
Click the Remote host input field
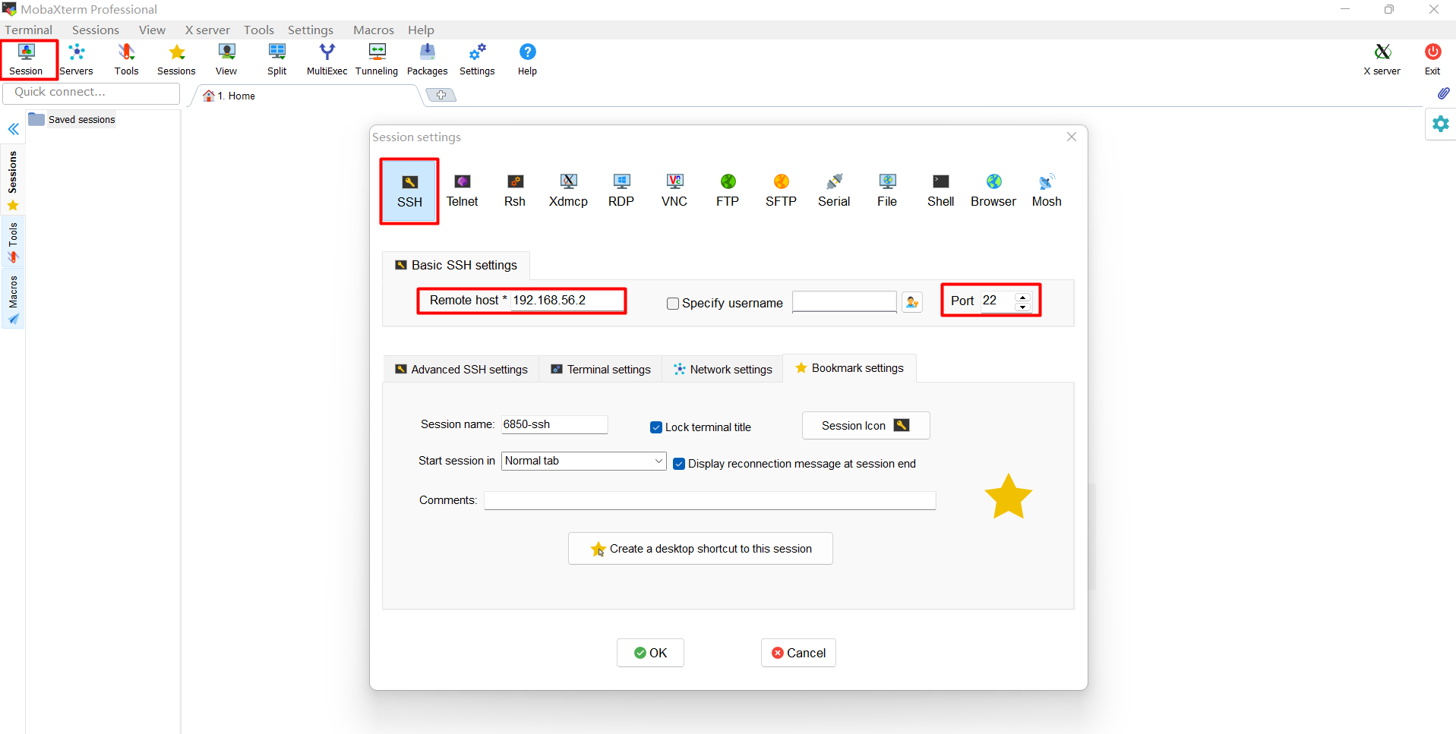click(x=567, y=301)
